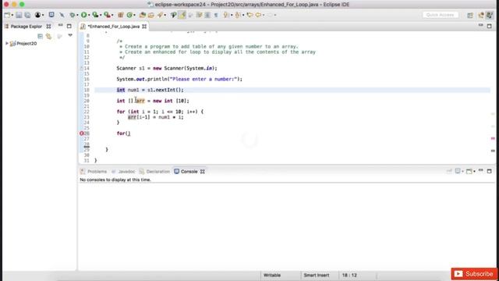The height and width of the screenshot is (281, 499).
Task: Open dropdown next to Run button
Action: [x=89, y=16]
